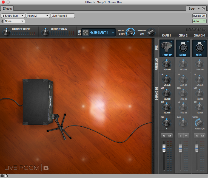208x178 pixels.
Task: Click Chan 3-4 Width knob
Action: tap(199, 123)
